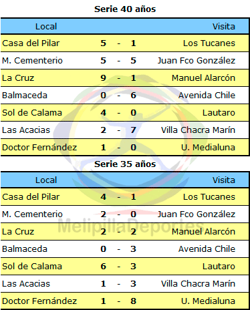Select Manuel Alarcón in Serie 40 table
Screen dimensions: 250x310
click(x=203, y=78)
